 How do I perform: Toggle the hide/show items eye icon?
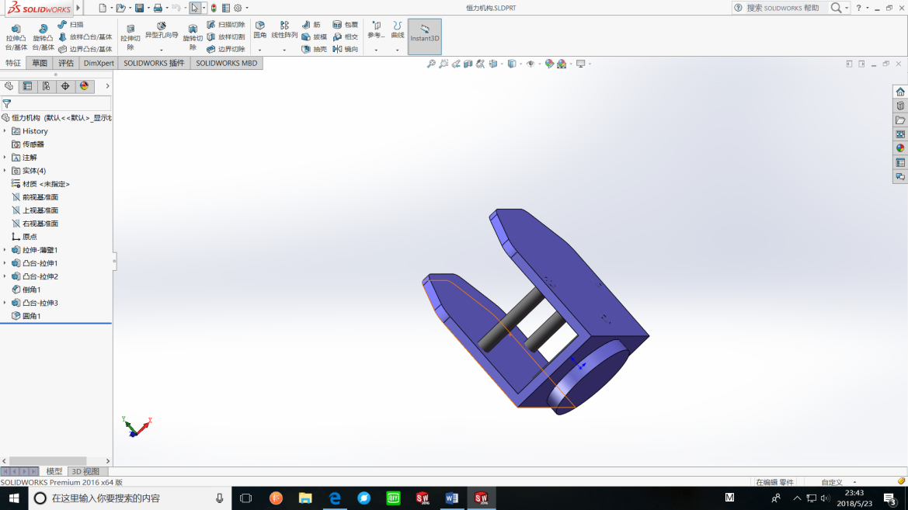531,64
